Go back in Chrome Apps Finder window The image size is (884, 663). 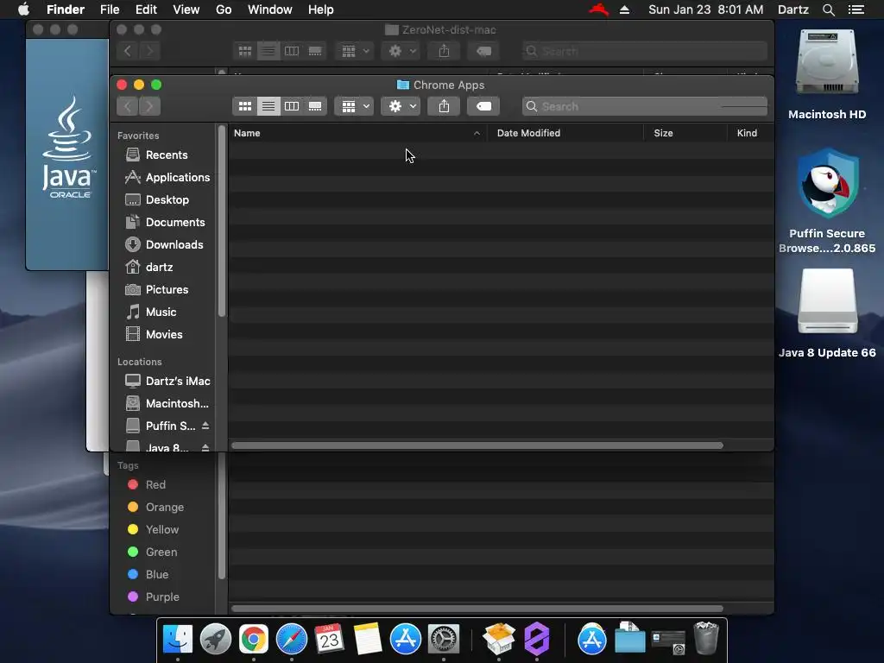tap(128, 106)
